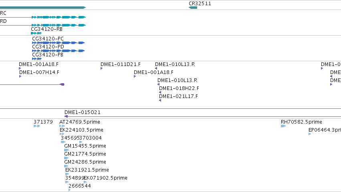
Task: Select the RD transcript exon arrows
Action: [x=59, y=25]
